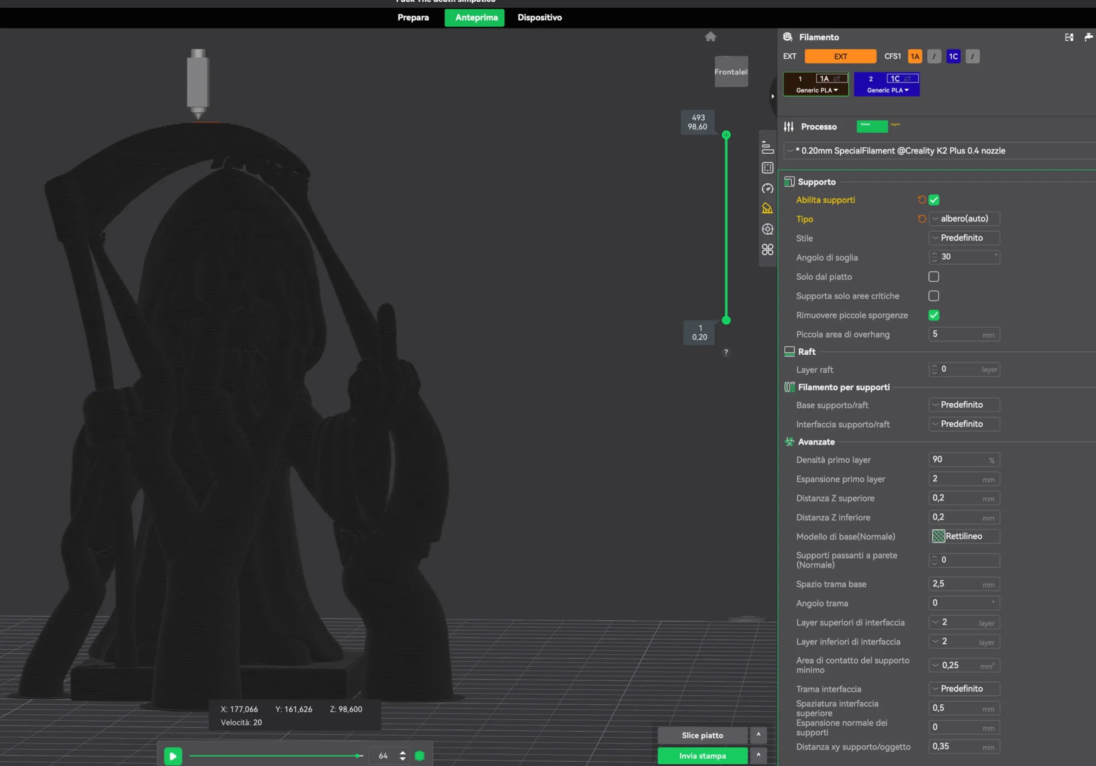Open the Strength settings sidebar icon
This screenshot has height=766, width=1096.
point(767,168)
